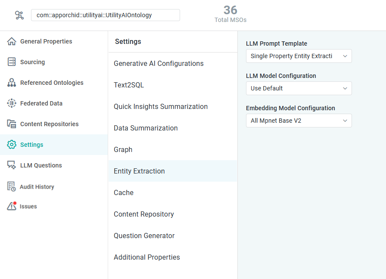The image size is (386, 279).
Task: Expand the LLM Model Configuration dropdown
Action: (x=299, y=88)
